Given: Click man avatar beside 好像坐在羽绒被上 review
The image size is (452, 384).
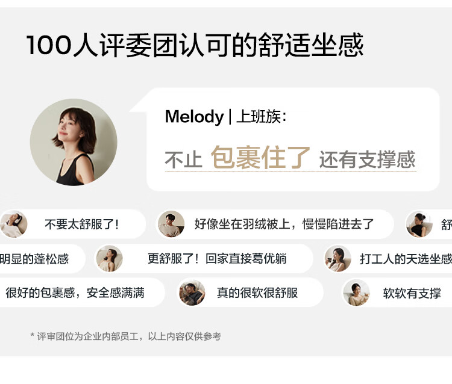Looking at the screenshot, I should pyautogui.click(x=171, y=224).
